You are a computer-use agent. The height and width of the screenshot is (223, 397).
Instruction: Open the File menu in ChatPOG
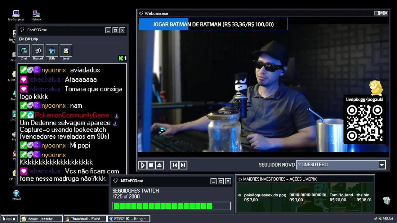point(21,39)
